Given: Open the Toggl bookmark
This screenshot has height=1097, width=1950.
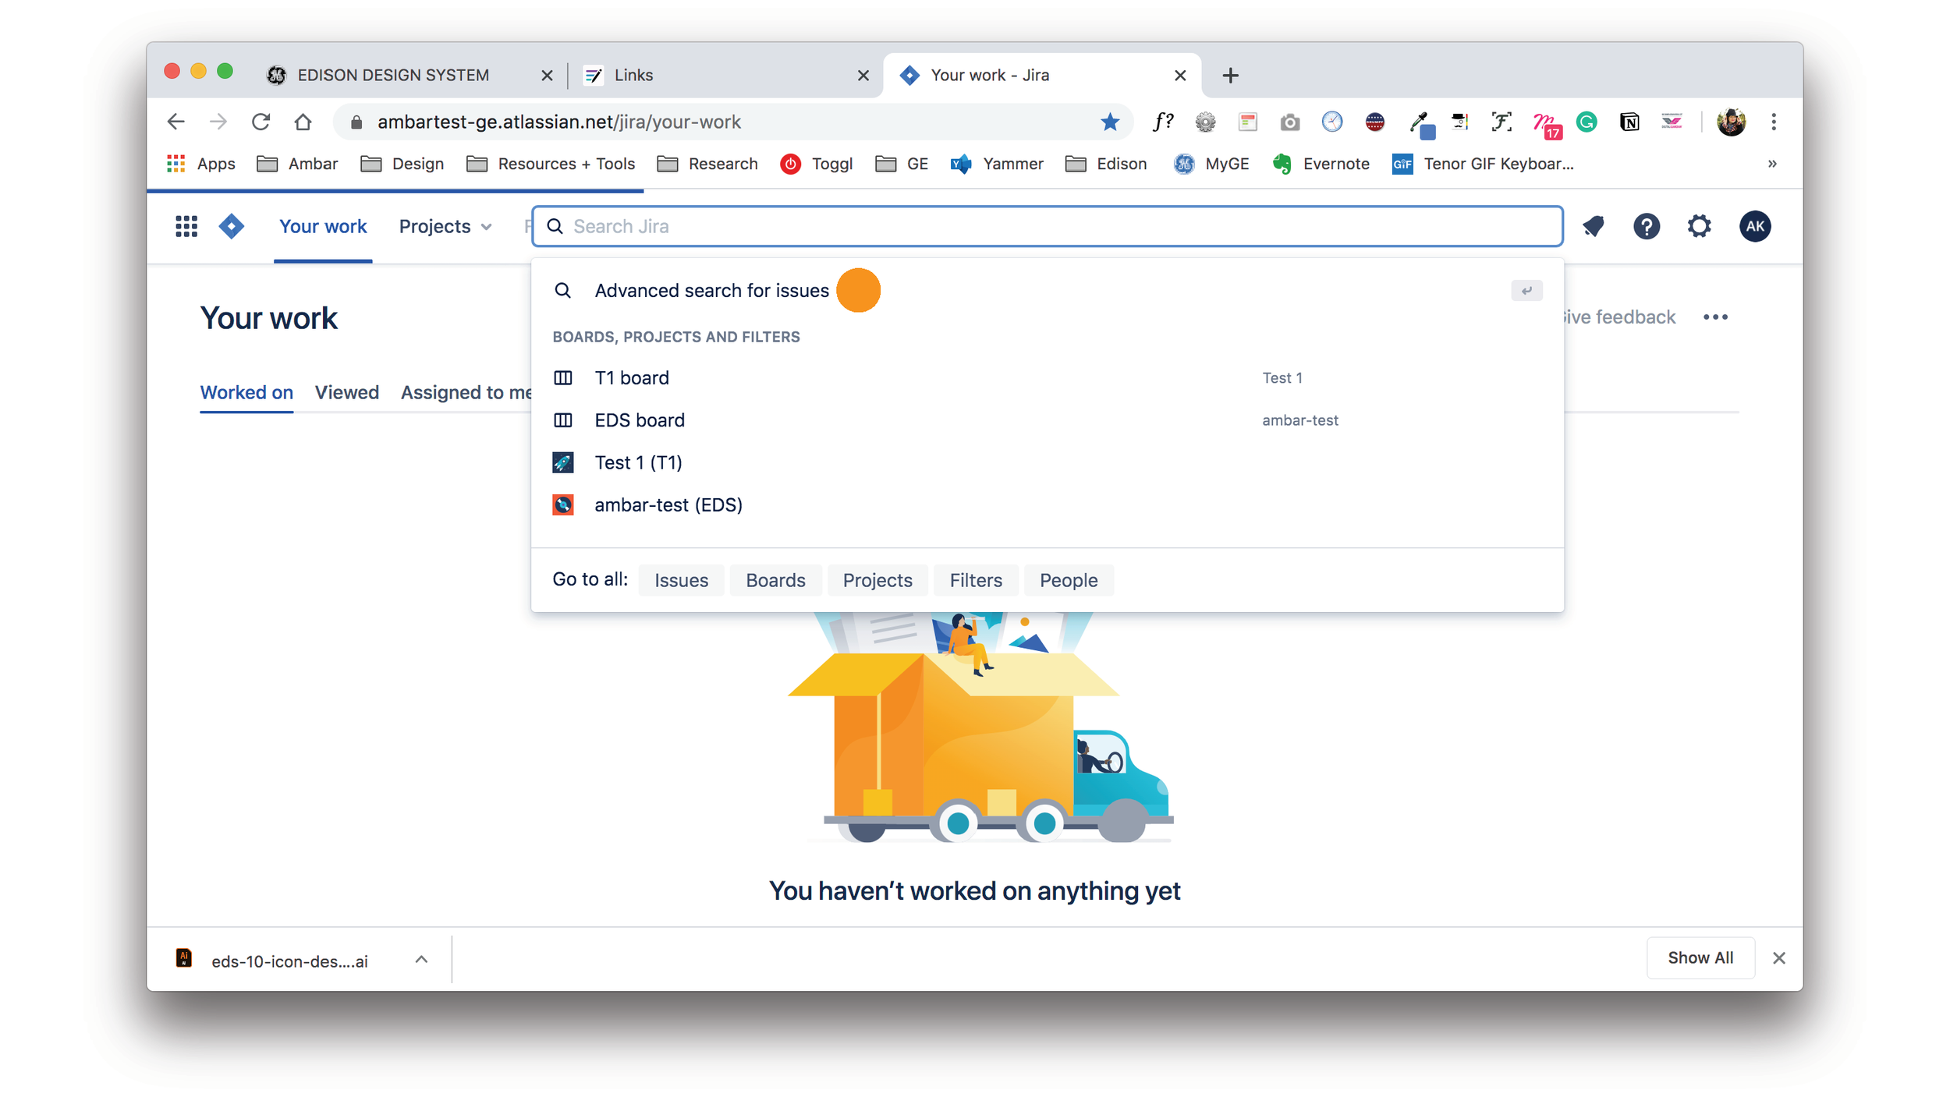Looking at the screenshot, I should (817, 164).
